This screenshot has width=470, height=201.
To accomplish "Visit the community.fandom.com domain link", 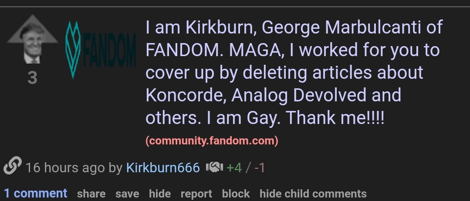I will pos(212,141).
